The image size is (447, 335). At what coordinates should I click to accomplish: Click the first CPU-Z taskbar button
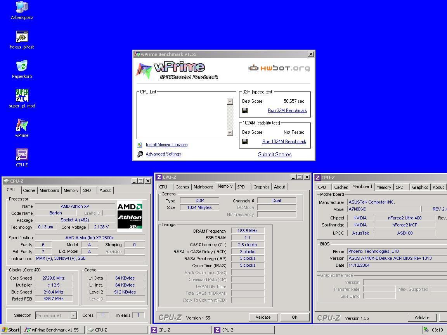pos(116,330)
